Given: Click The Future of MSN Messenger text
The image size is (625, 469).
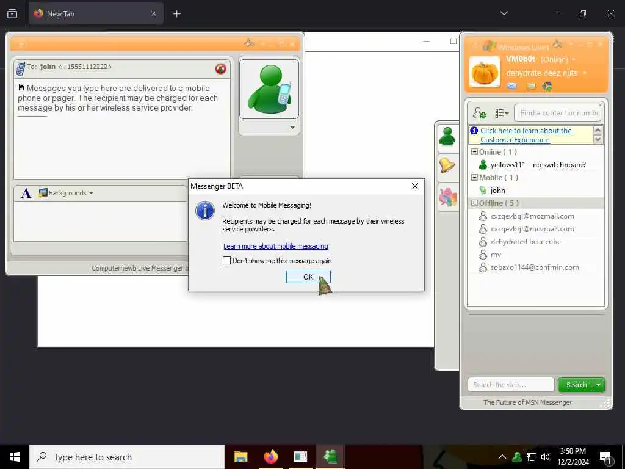Looking at the screenshot, I should click(527, 402).
